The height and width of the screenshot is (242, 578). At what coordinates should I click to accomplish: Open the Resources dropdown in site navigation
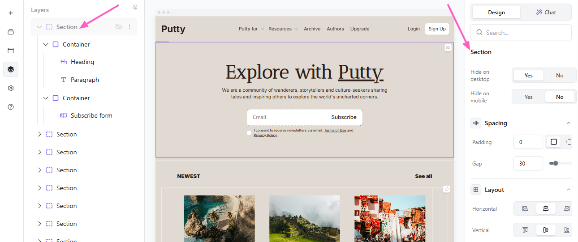[283, 29]
